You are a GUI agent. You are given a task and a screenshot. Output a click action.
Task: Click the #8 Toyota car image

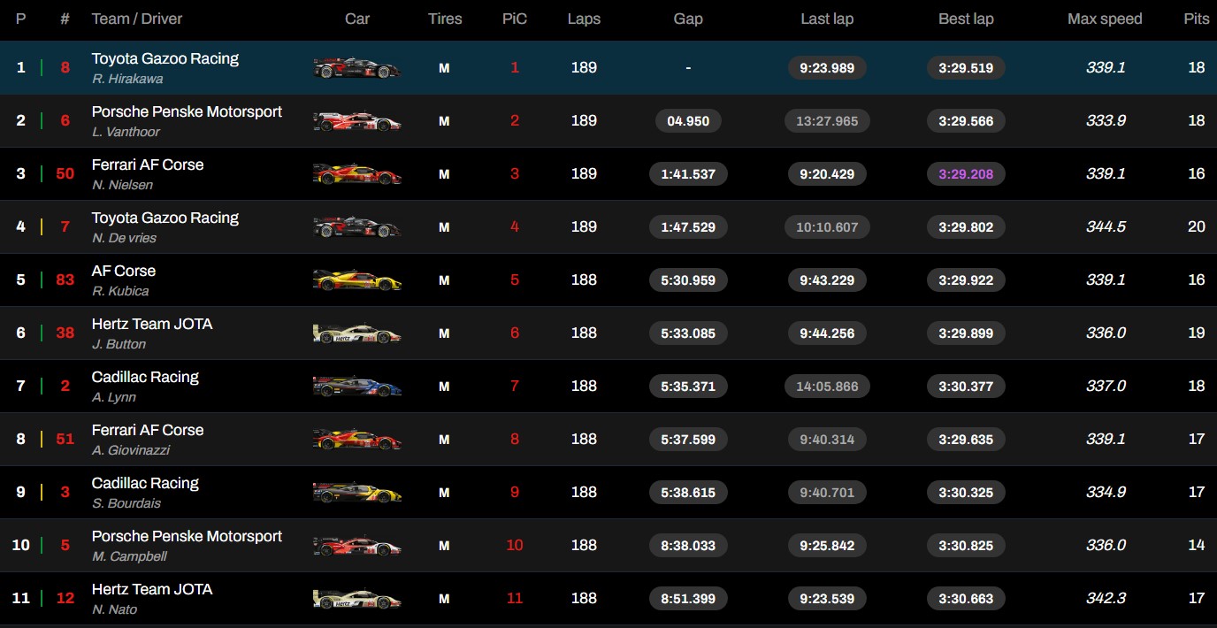coord(356,68)
